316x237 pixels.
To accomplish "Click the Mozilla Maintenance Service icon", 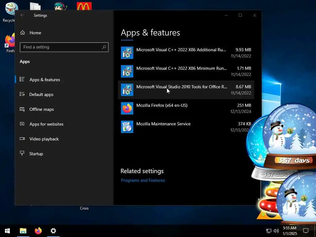I will tap(127, 127).
